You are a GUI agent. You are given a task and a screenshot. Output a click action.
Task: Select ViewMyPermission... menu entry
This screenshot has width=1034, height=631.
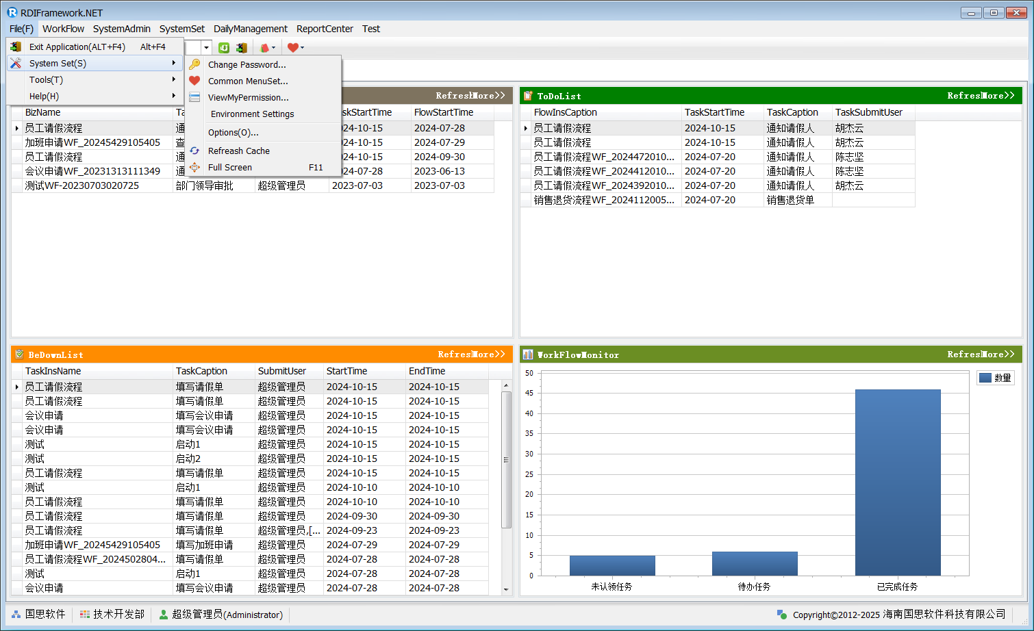248,97
